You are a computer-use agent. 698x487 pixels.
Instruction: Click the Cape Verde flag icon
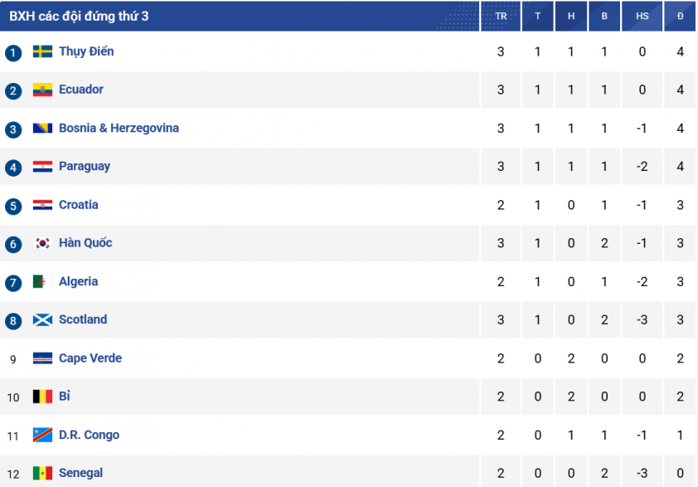pos(42,358)
